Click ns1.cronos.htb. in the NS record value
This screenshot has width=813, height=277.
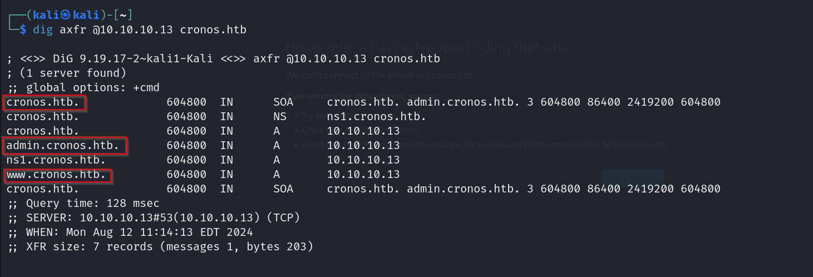377,117
